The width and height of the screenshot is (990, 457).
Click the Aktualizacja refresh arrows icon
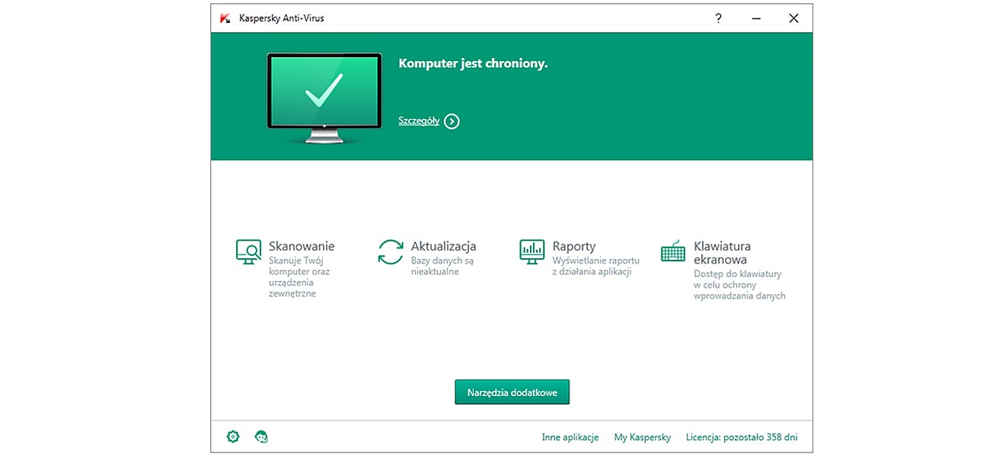[x=391, y=252]
